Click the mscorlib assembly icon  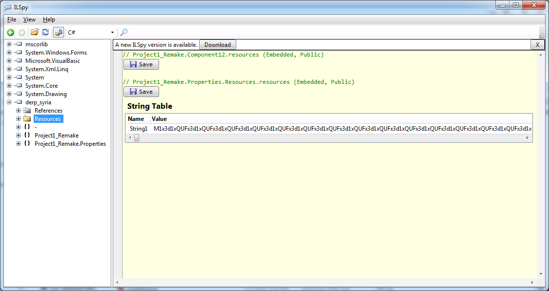[19, 44]
